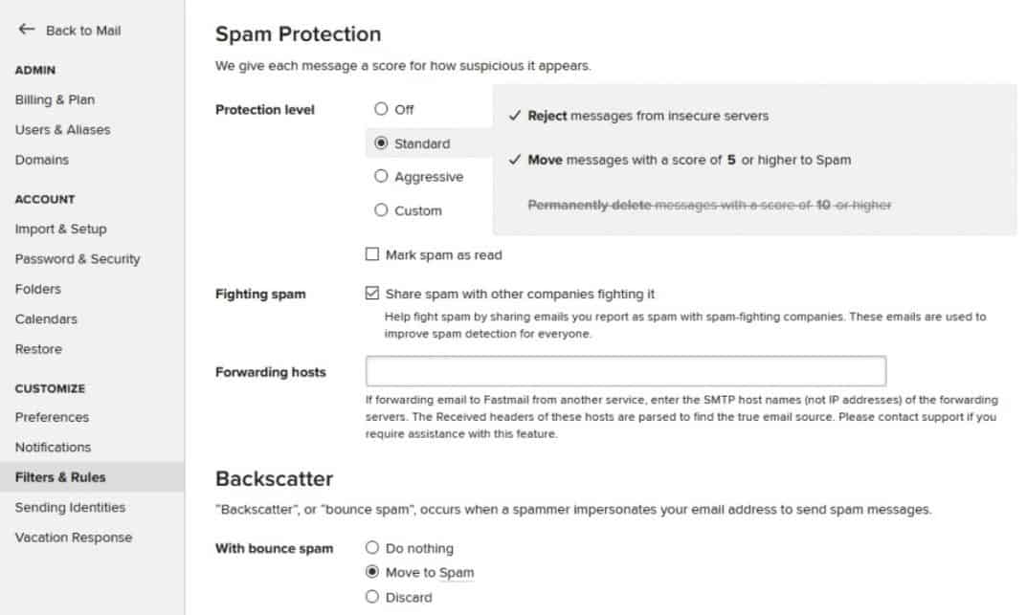Uncheck Share spam with other companies
The height and width of the screenshot is (615, 1027).
click(372, 294)
